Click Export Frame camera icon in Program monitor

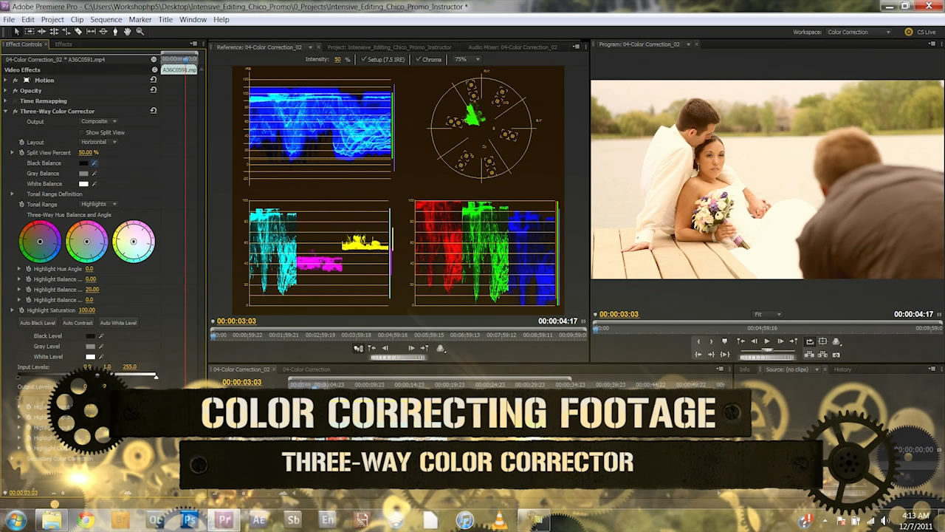(836, 355)
